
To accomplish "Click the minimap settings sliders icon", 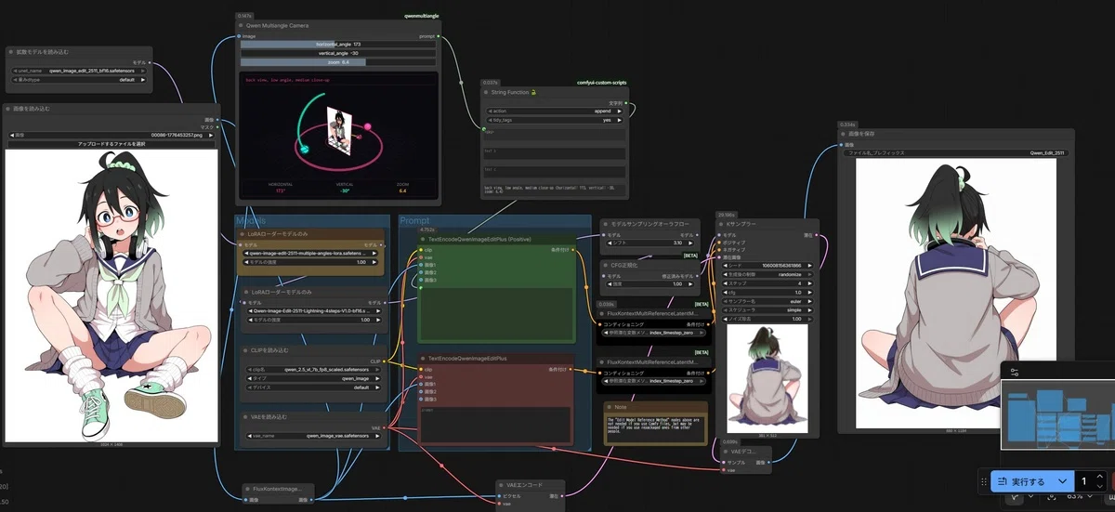I will [1015, 371].
